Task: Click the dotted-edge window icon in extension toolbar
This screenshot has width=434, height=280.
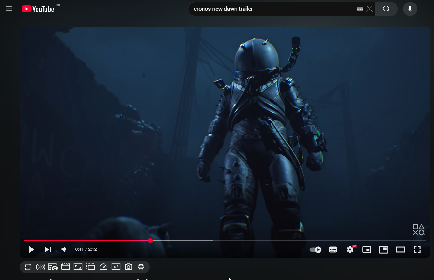Action: click(x=91, y=267)
